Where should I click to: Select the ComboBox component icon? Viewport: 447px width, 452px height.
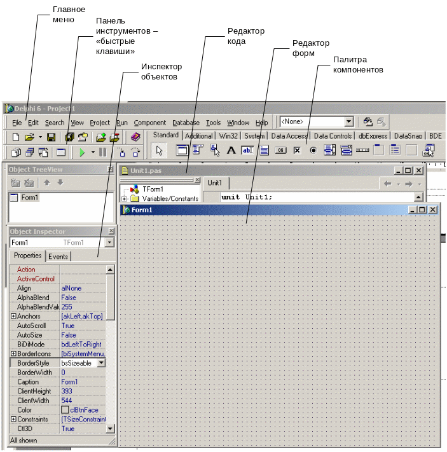346,150
